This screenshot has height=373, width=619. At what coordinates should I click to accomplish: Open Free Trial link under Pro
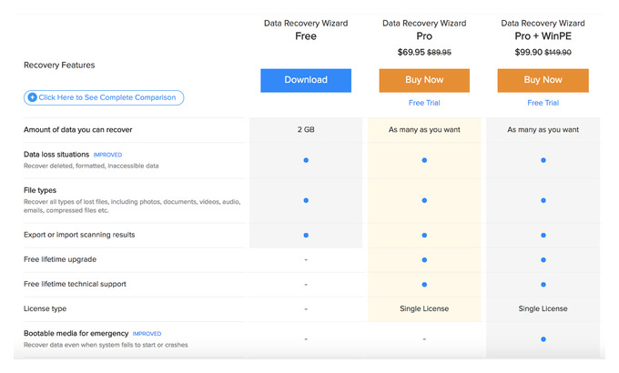click(x=424, y=103)
